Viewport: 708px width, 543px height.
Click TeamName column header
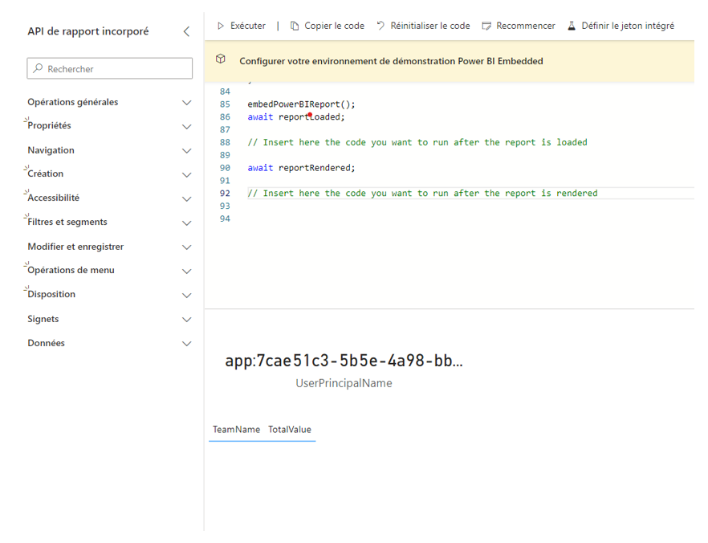[x=236, y=430]
